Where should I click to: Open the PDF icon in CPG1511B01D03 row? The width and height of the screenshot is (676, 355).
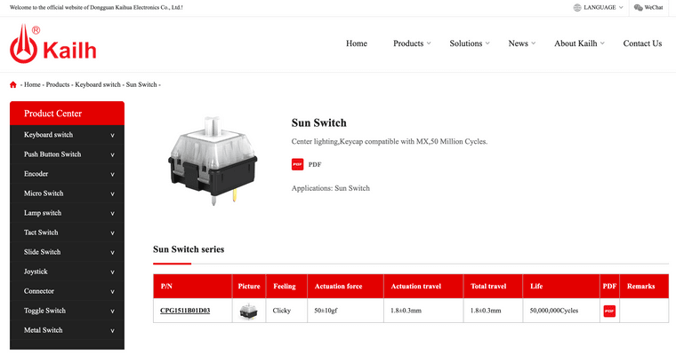[x=609, y=311]
